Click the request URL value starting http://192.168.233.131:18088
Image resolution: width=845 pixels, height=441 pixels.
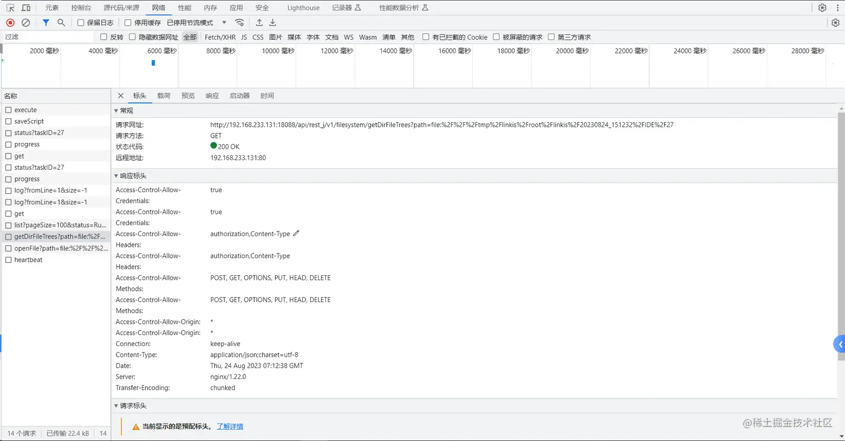pos(442,125)
